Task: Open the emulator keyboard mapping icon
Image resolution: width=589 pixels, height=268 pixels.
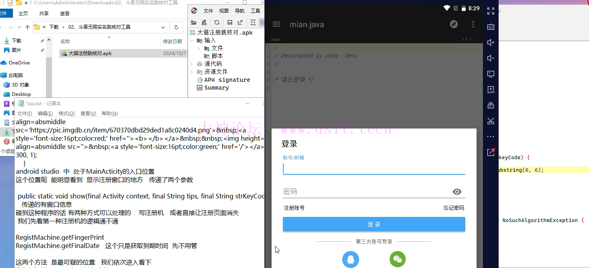Action: [491, 27]
